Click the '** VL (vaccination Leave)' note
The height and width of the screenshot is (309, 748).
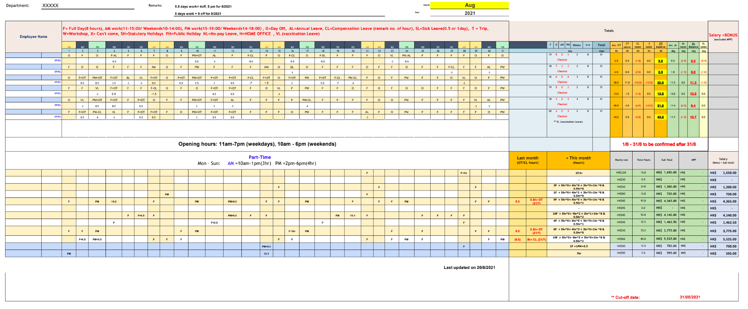[568, 122]
